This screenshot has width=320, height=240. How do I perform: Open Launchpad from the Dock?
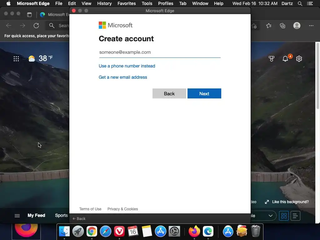[x=78, y=231]
